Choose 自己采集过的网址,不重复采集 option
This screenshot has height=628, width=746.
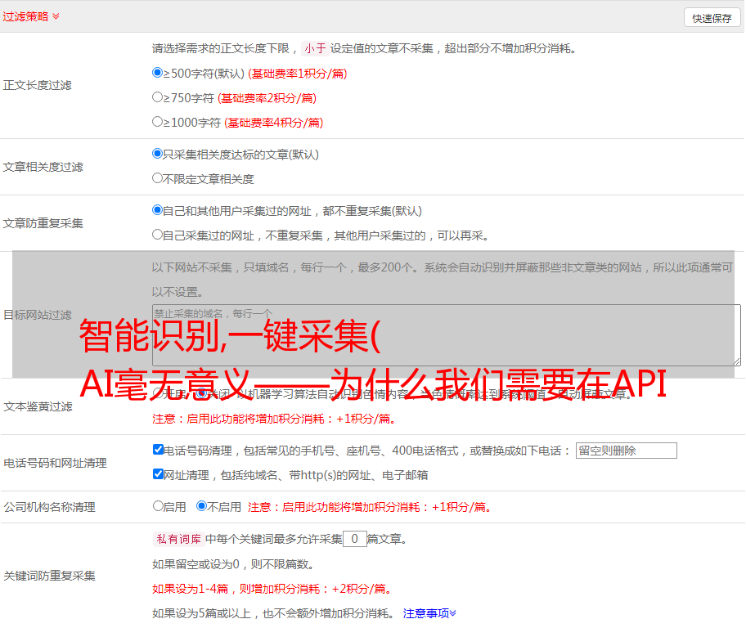[x=157, y=235]
